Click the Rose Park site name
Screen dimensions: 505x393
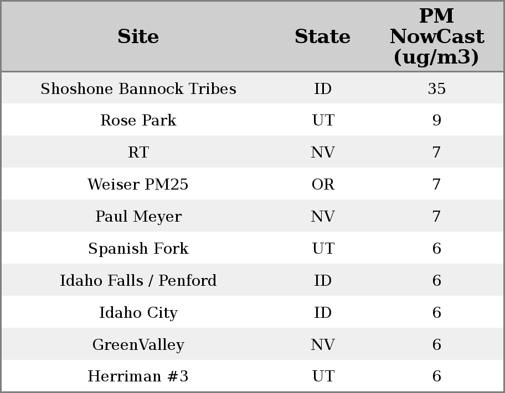point(138,120)
